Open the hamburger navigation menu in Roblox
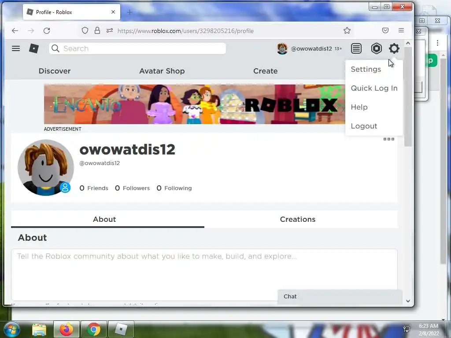 pos(16,48)
